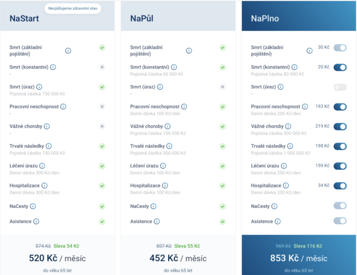Image resolution: width=357 pixels, height=275 pixels.
Task: View info about Hospitalizace in NaStart
Action: [45, 185]
